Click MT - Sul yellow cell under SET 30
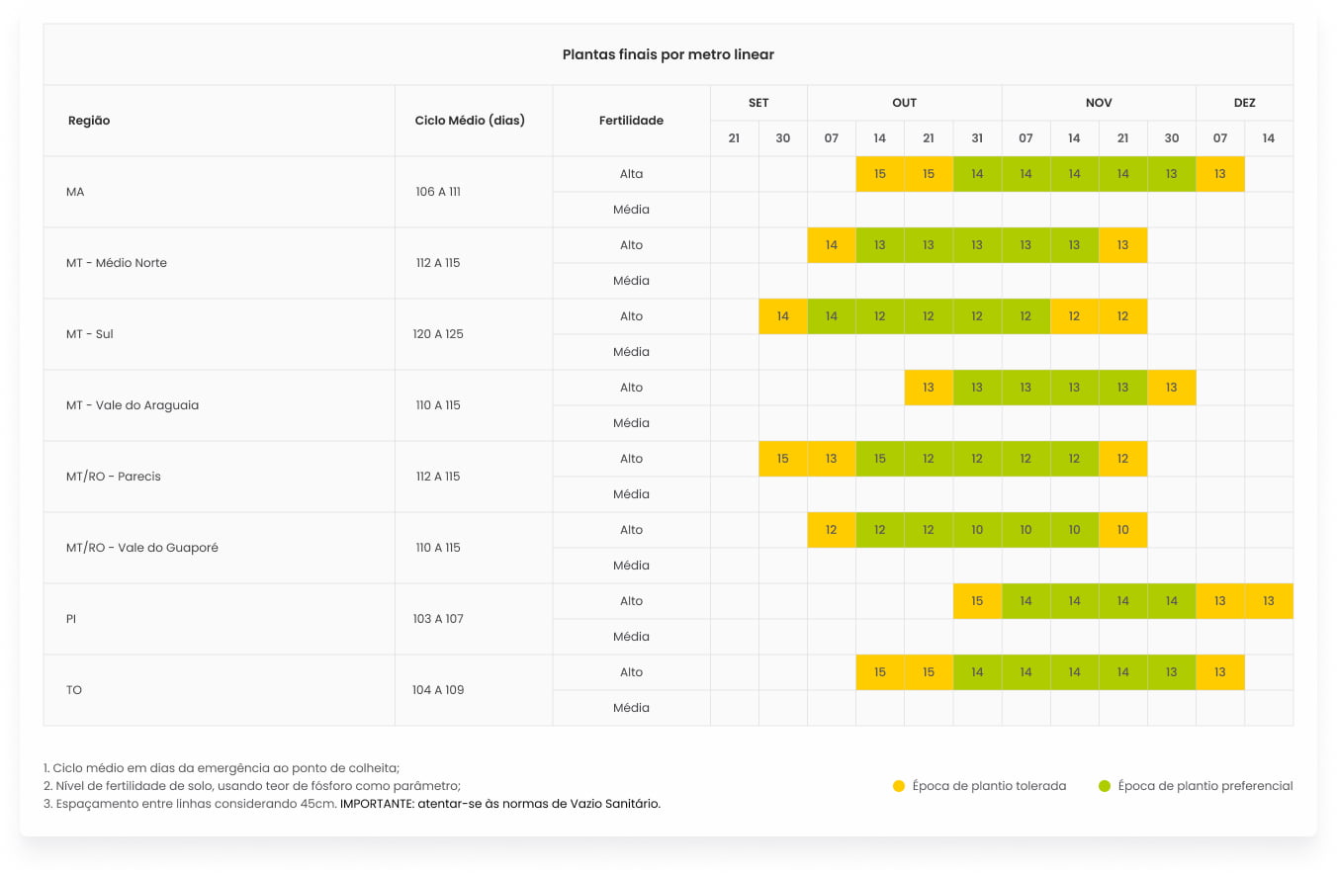The width and height of the screenshot is (1337, 876). [x=783, y=316]
